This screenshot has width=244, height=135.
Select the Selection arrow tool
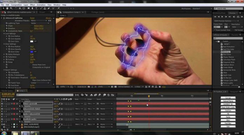tap(4, 8)
